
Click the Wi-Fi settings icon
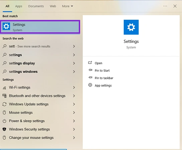(4, 88)
